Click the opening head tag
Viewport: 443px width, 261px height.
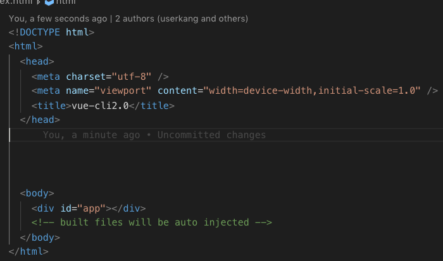[x=37, y=61]
